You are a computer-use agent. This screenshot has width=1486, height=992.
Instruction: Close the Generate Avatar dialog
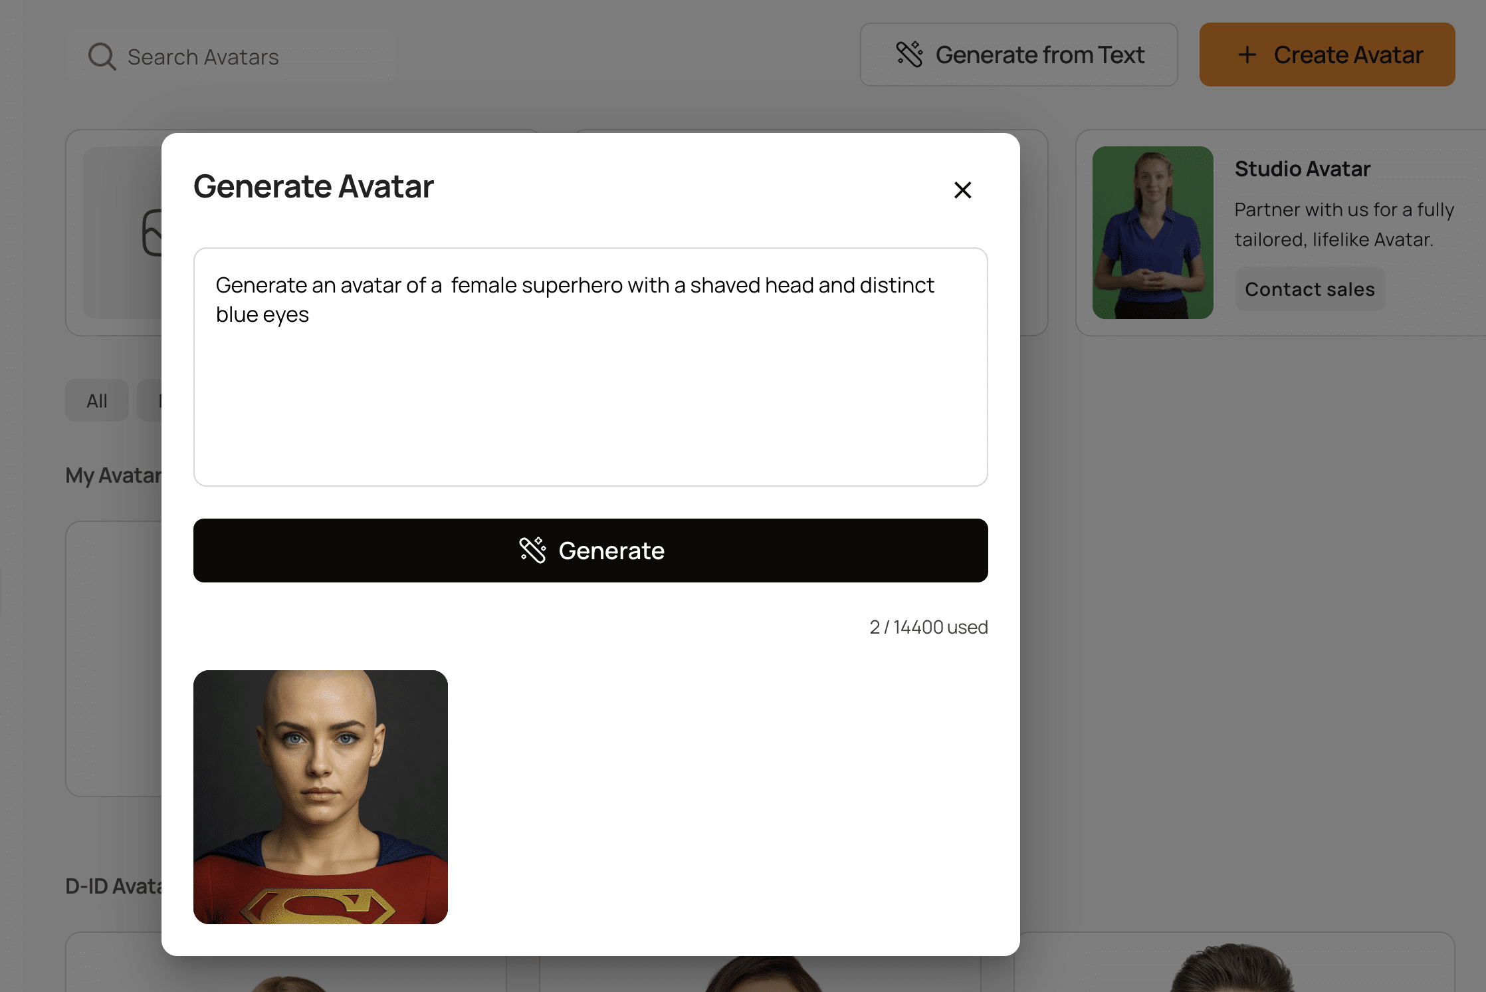tap(962, 190)
